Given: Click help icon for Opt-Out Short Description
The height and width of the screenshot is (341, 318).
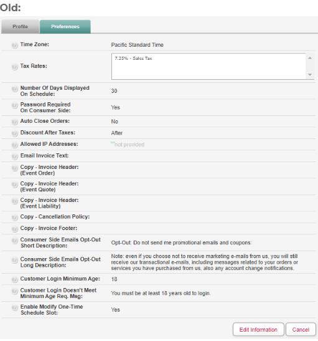Looking at the screenshot, I should pos(14,240).
